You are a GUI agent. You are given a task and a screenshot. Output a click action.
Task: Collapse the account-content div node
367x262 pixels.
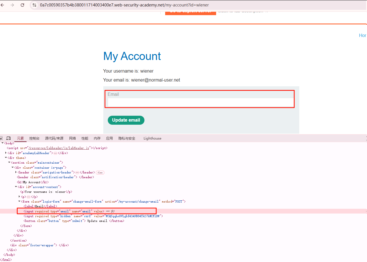(16, 187)
